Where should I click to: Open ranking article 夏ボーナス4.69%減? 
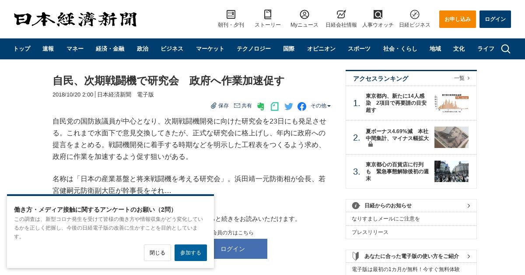(397, 134)
